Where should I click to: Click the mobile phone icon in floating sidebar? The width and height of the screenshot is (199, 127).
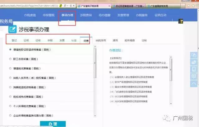(x=194, y=69)
